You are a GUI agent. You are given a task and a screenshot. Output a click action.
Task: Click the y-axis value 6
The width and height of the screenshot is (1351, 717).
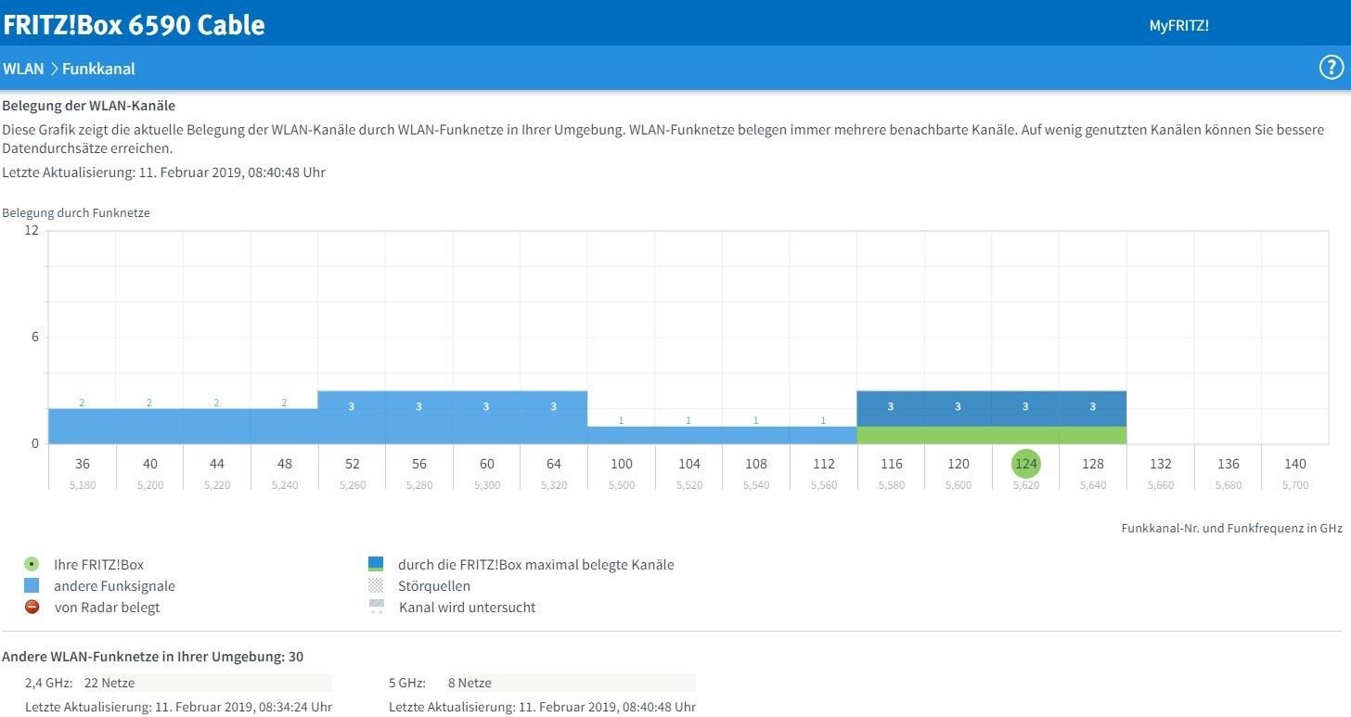pos(35,337)
